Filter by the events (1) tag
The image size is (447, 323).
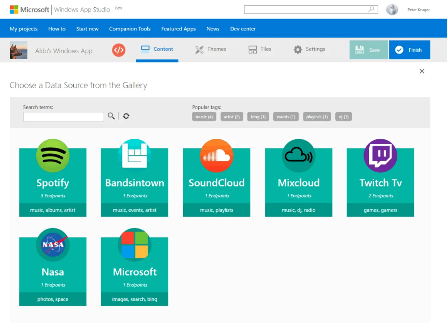coord(286,117)
